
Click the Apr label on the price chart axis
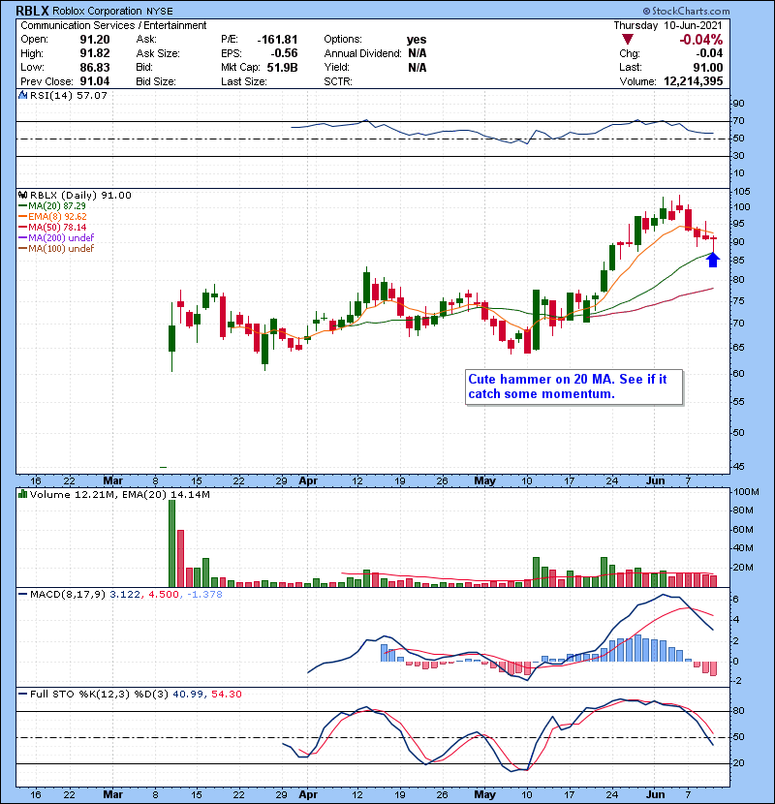click(x=308, y=479)
